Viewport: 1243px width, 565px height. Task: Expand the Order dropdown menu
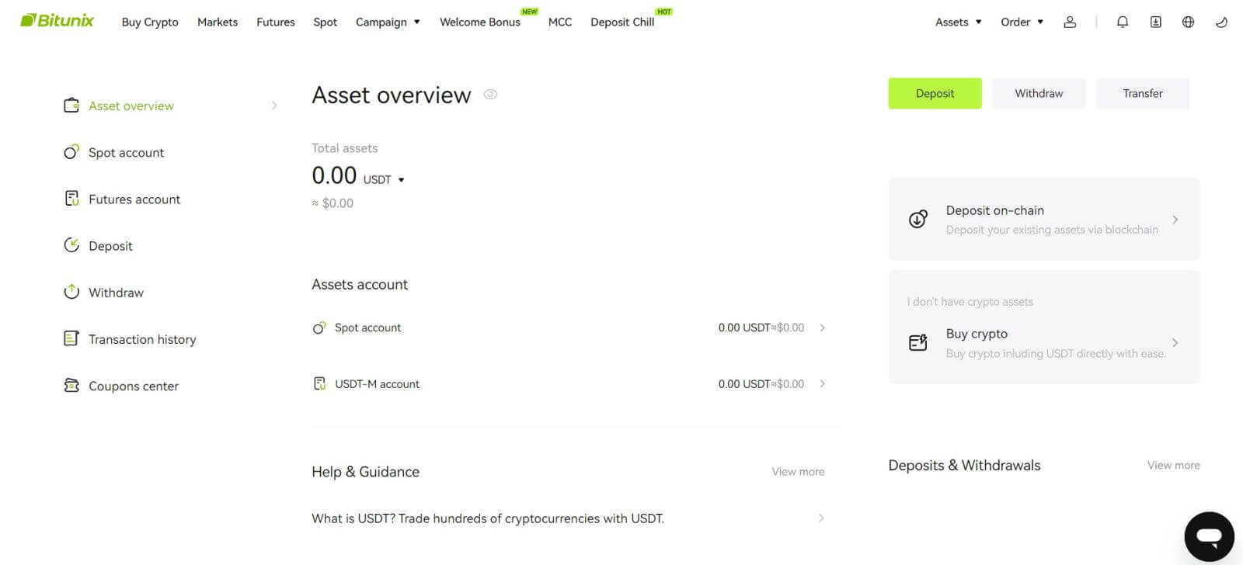pos(1021,22)
